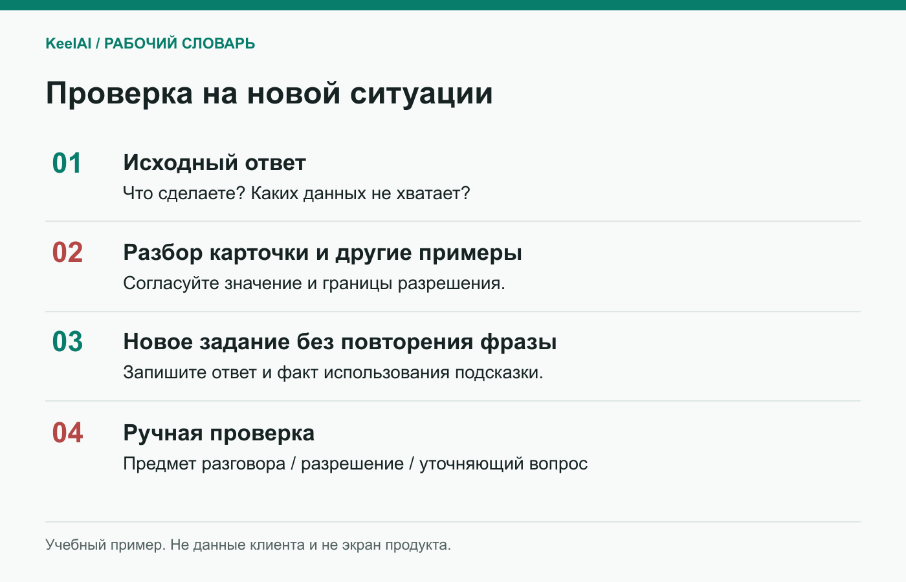Click the title "Проверка на новой ситуации"

(269, 93)
